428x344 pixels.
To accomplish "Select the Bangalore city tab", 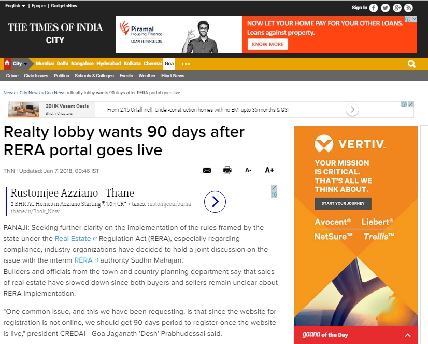I will [82, 64].
